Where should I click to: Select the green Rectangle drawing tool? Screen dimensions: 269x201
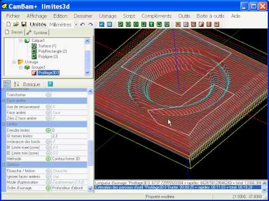(x=143, y=24)
